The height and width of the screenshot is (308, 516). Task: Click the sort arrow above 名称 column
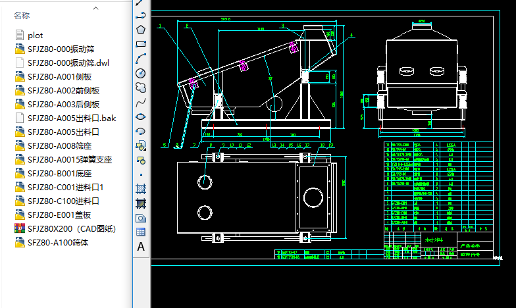(x=96, y=8)
